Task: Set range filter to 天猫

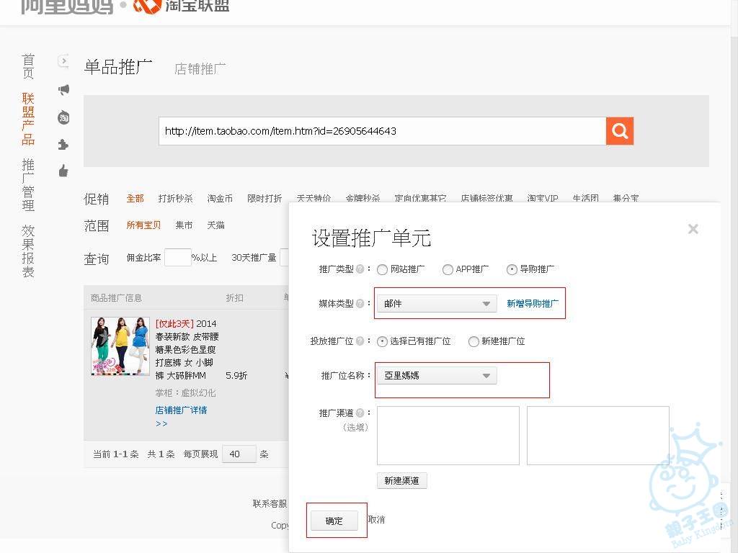Action: tap(216, 225)
